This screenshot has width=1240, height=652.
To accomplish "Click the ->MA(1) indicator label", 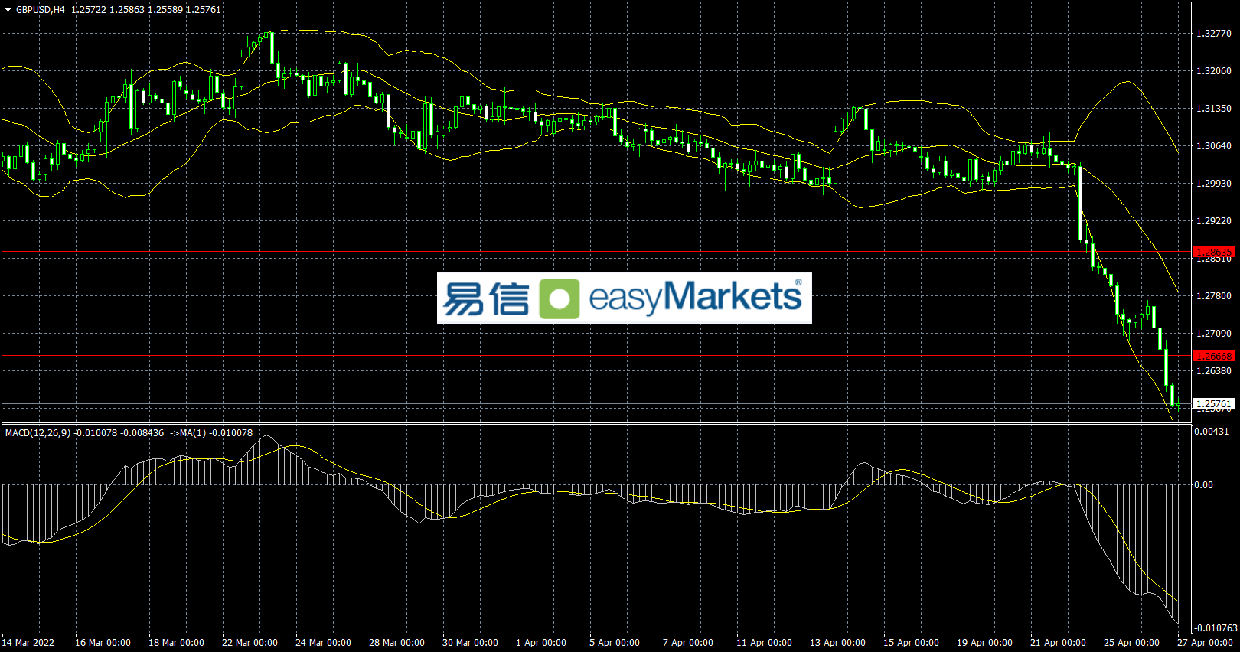I will pyautogui.click(x=188, y=433).
